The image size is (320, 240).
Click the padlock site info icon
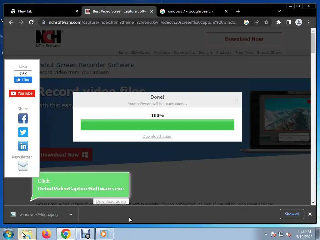[x=43, y=22]
